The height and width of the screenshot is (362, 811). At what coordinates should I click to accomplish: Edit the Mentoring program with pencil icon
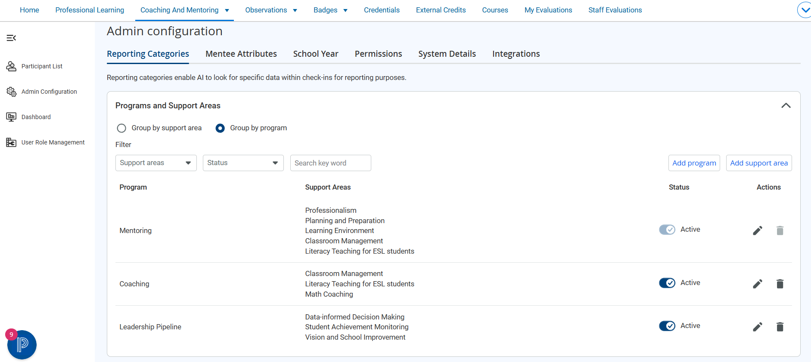758,230
